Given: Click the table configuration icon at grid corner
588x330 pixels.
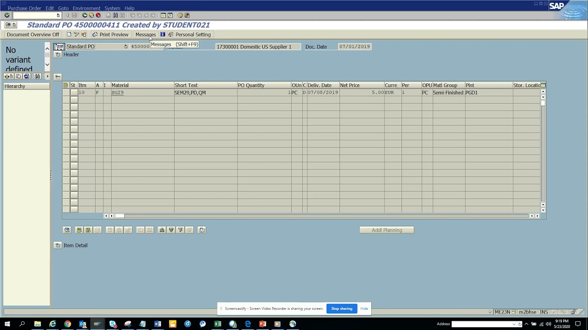Looking at the screenshot, I should [x=543, y=85].
